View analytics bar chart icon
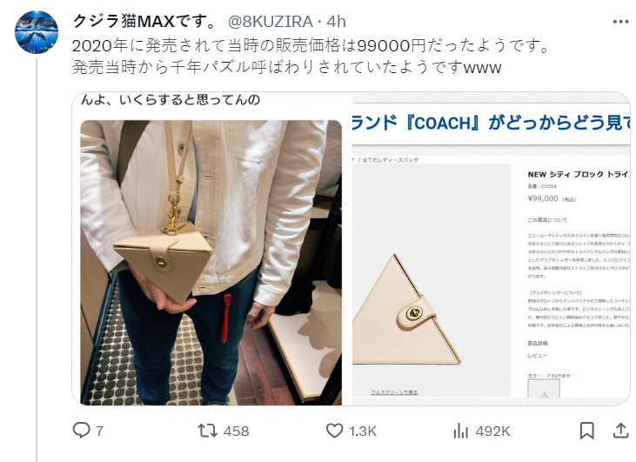The height and width of the screenshot is (462, 636). point(461,431)
